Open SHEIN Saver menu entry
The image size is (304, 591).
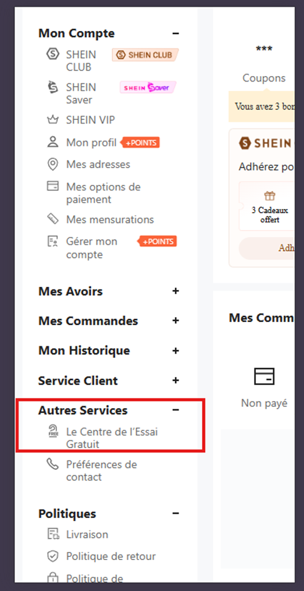pyautogui.click(x=80, y=93)
